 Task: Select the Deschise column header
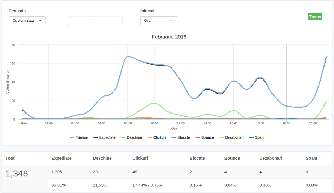point(102,158)
